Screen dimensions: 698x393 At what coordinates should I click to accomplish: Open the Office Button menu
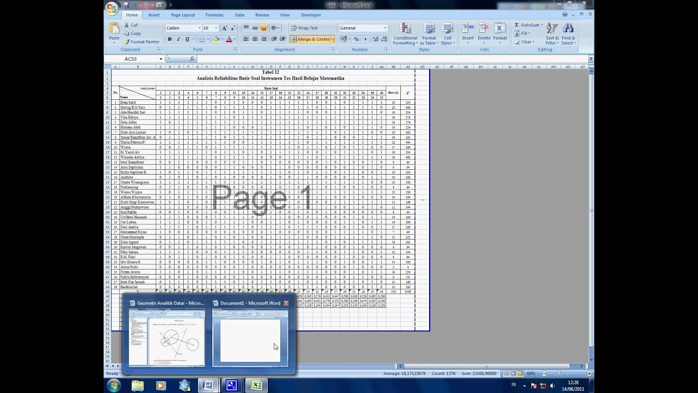pyautogui.click(x=112, y=8)
